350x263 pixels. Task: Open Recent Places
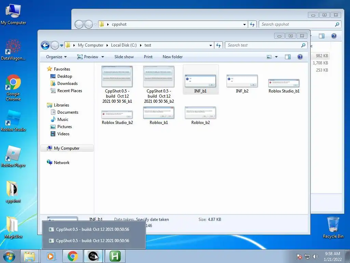[69, 90]
